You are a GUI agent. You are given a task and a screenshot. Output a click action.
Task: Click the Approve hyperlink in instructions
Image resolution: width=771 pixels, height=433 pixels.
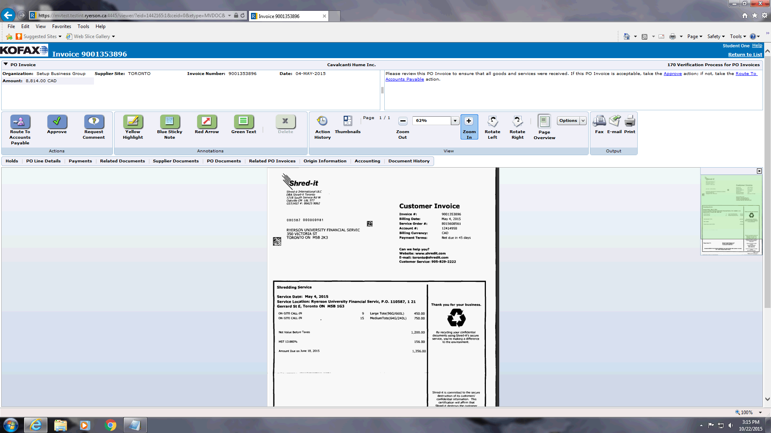point(673,74)
